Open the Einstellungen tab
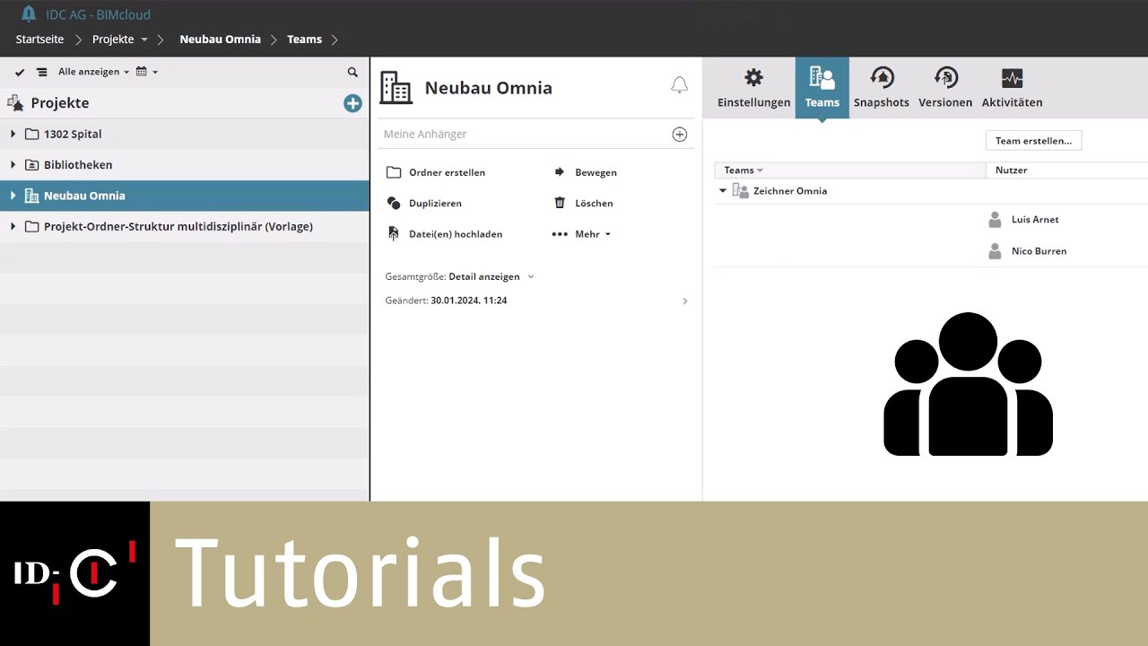The width and height of the screenshot is (1148, 646). [753, 88]
